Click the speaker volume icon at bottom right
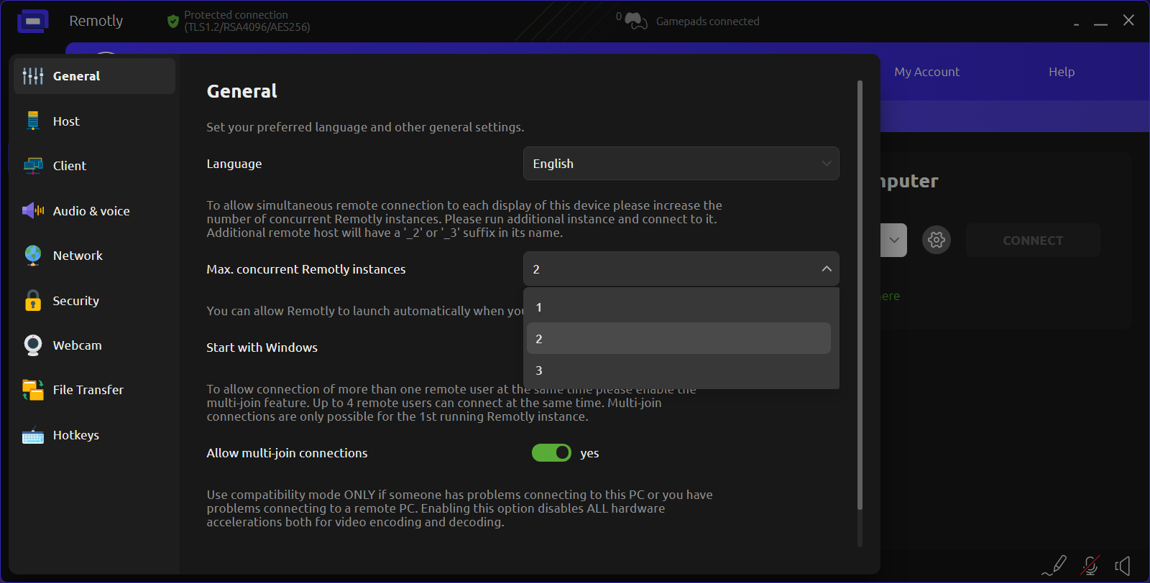The height and width of the screenshot is (583, 1150). pos(1123,566)
